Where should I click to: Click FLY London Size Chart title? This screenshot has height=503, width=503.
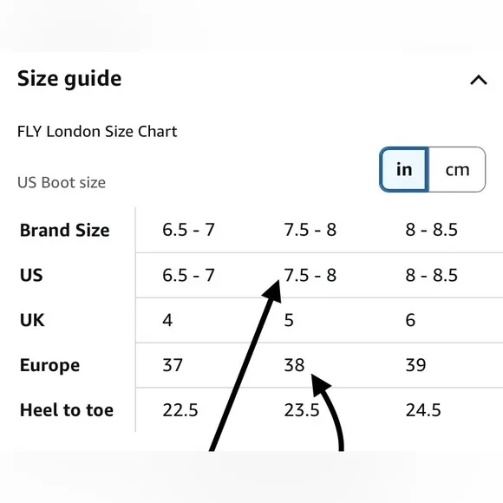[x=97, y=132]
